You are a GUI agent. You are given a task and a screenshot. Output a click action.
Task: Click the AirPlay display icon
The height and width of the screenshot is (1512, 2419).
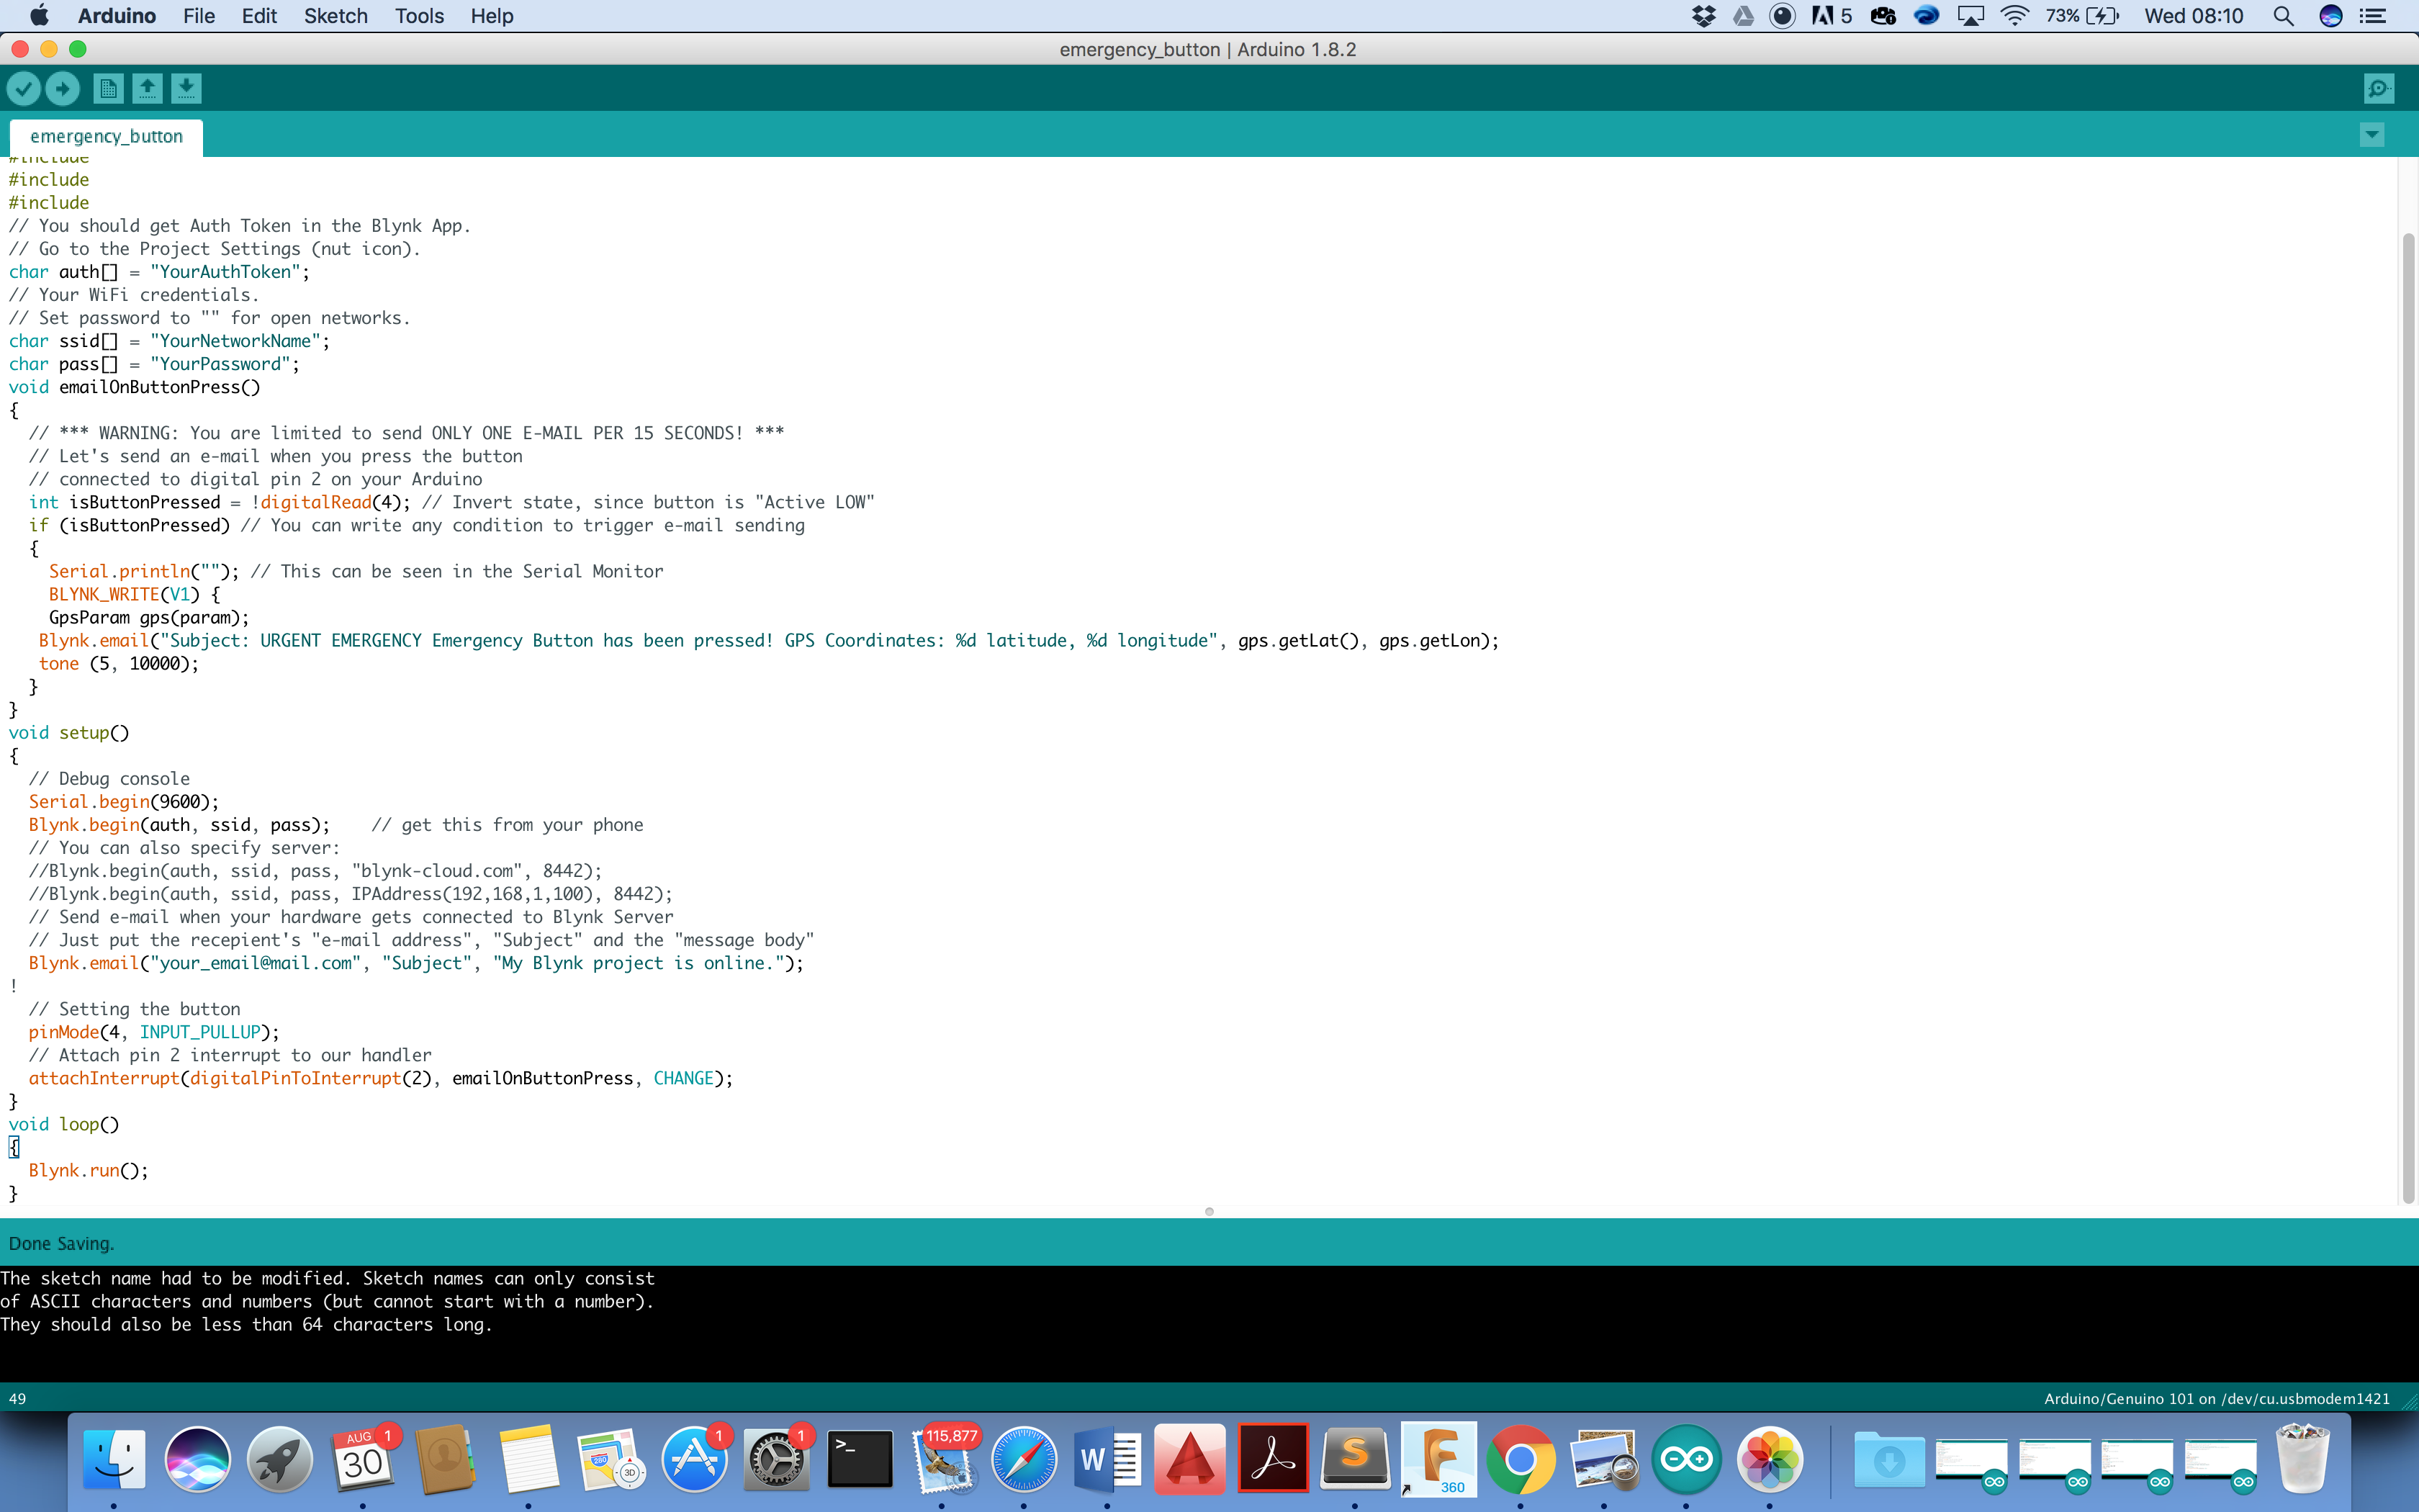(1970, 16)
